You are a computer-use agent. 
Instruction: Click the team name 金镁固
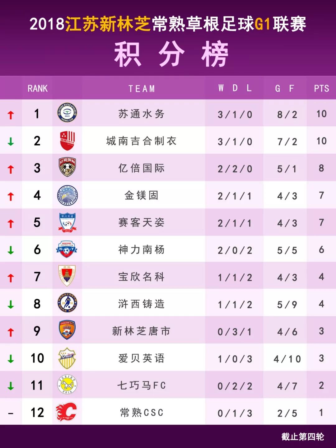142,195
